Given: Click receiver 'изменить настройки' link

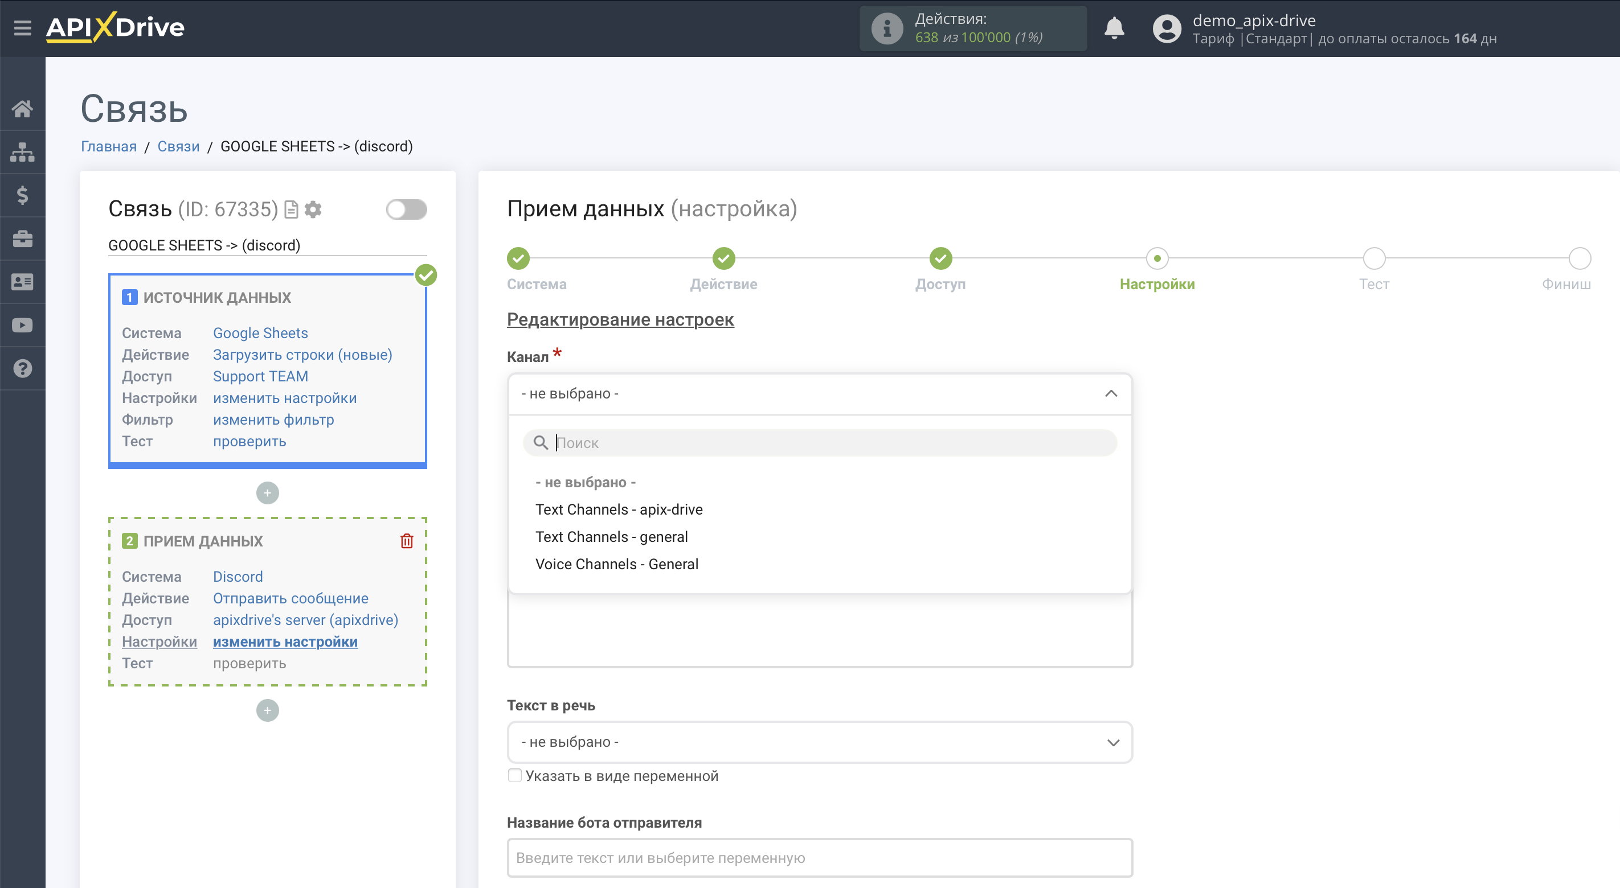Looking at the screenshot, I should 285,642.
